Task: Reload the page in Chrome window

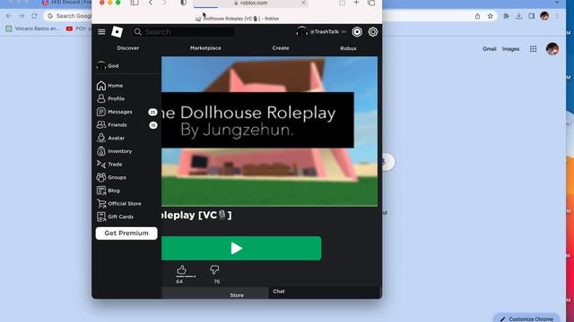Action: (34, 16)
